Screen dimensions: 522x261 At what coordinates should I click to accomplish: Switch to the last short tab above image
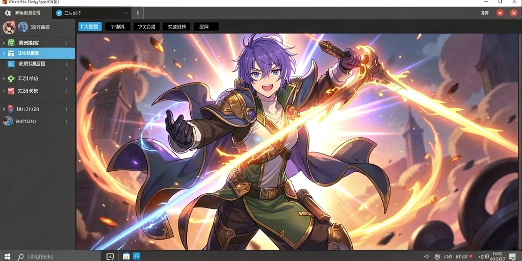tap(206, 27)
